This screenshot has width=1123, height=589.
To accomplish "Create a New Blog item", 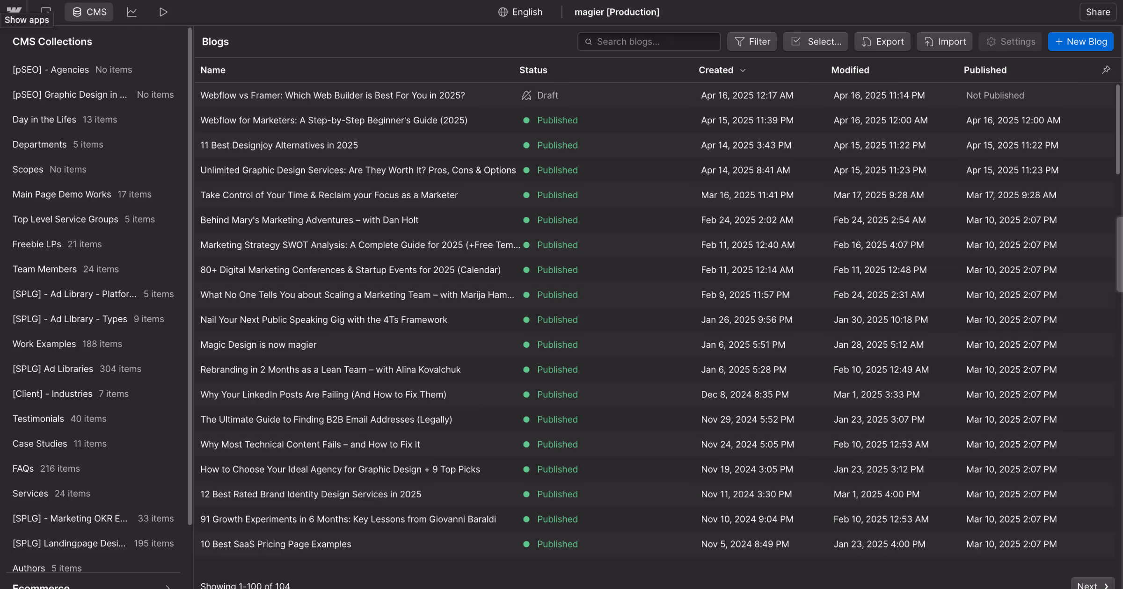I will pyautogui.click(x=1080, y=42).
